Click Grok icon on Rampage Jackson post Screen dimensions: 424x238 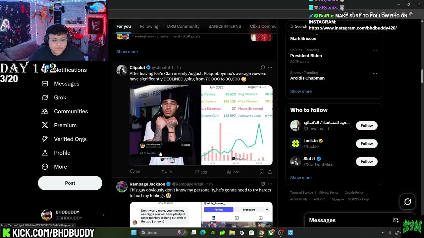pyautogui.click(x=263, y=184)
